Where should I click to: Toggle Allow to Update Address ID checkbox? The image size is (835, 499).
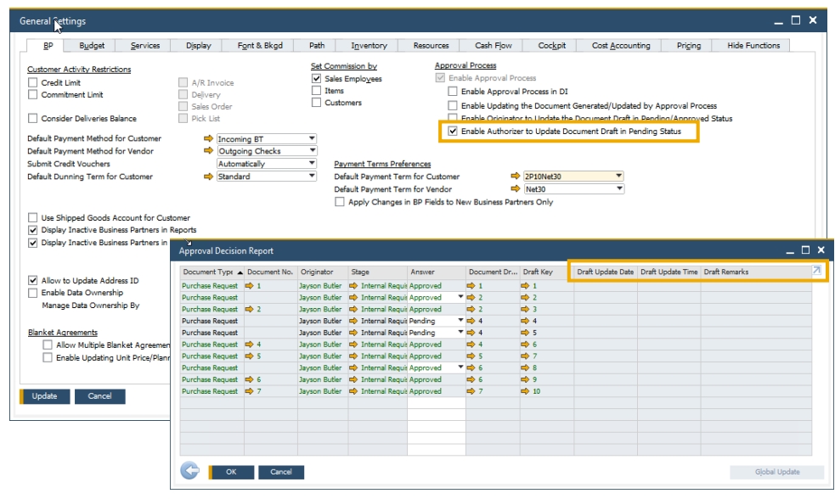click(33, 280)
